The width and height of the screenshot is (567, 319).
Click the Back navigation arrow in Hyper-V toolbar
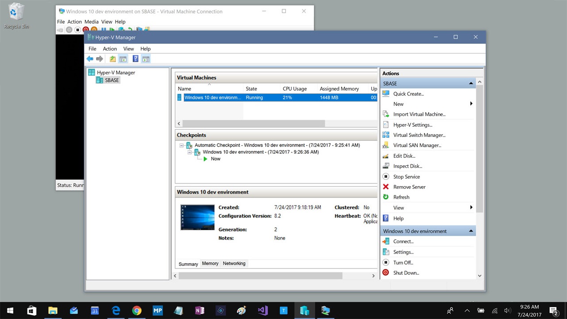tap(90, 58)
